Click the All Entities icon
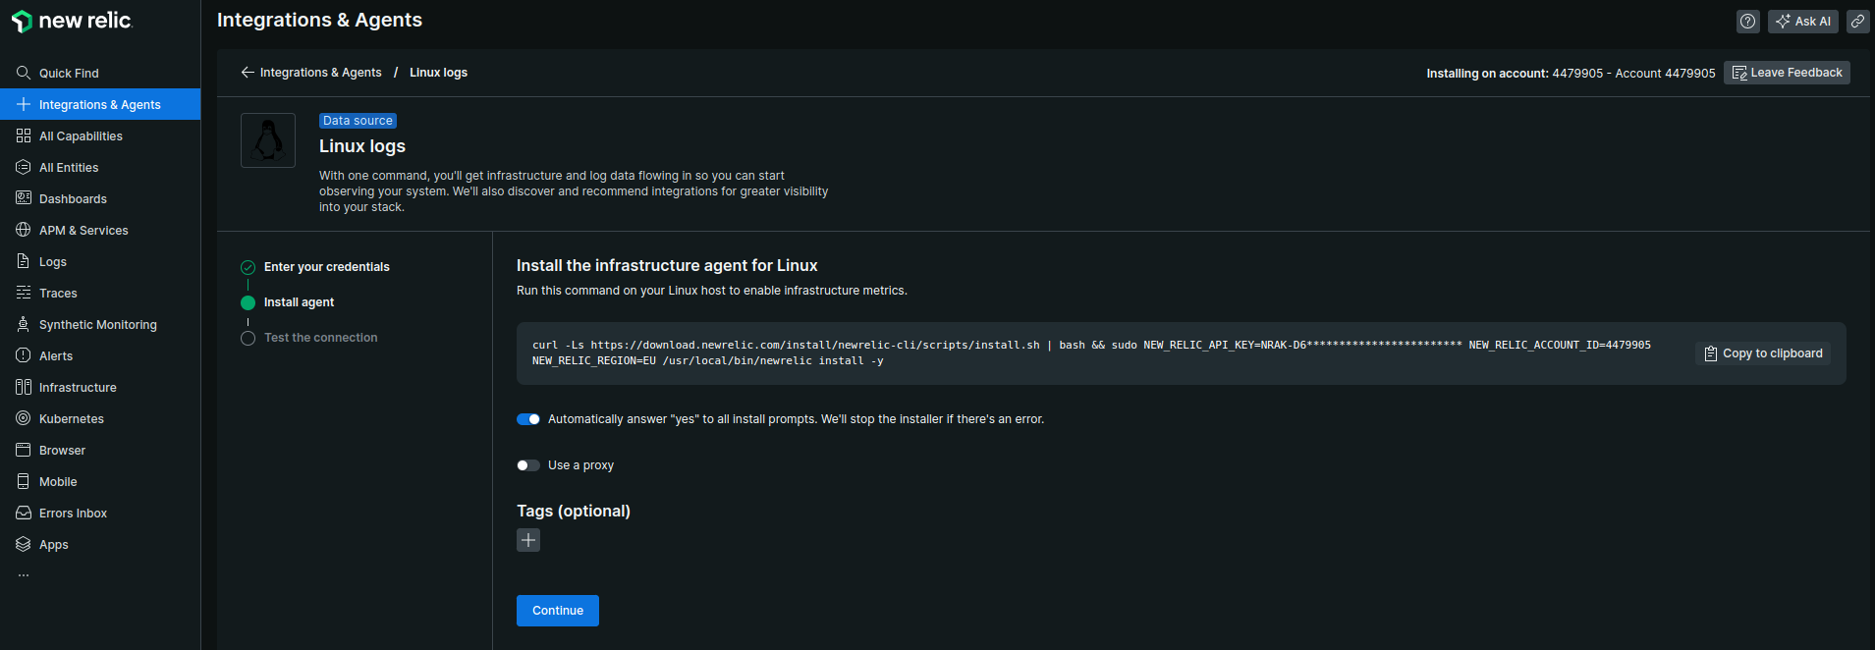The width and height of the screenshot is (1875, 650). (x=24, y=167)
